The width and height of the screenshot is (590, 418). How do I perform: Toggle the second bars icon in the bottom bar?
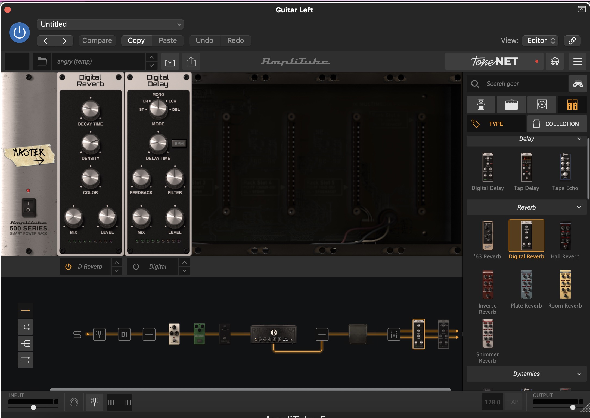pyautogui.click(x=128, y=402)
